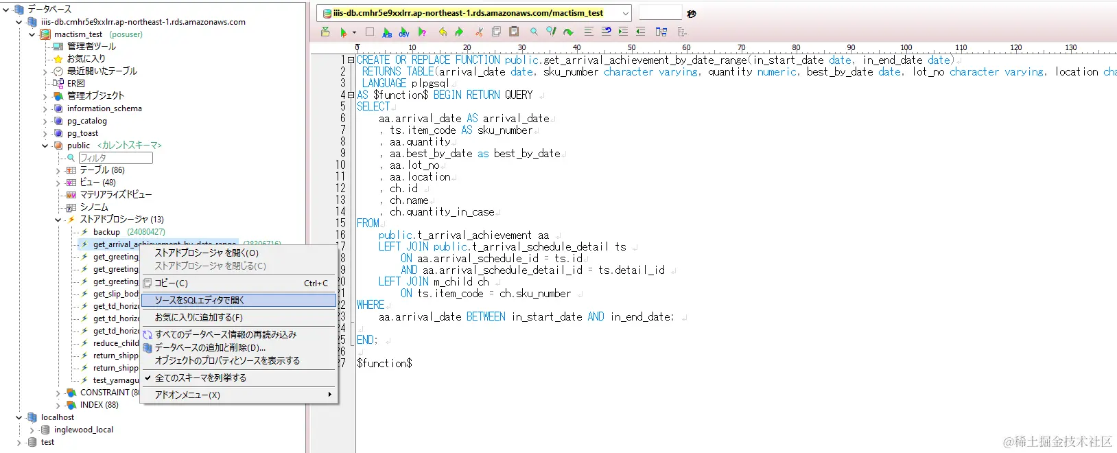Select データベースの追加と削除(D)...
The image size is (1117, 453).
(x=239, y=347)
